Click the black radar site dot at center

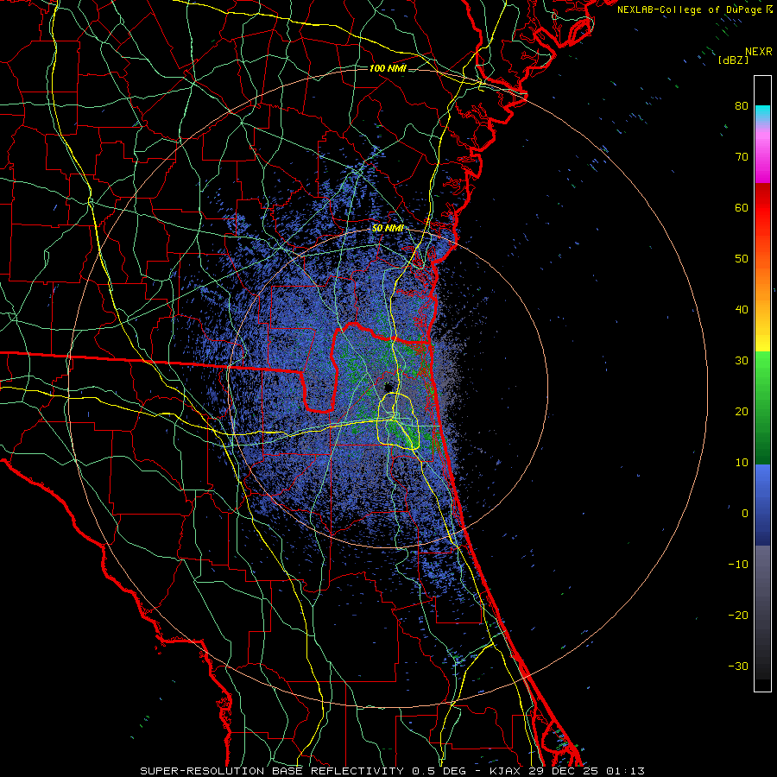388,387
